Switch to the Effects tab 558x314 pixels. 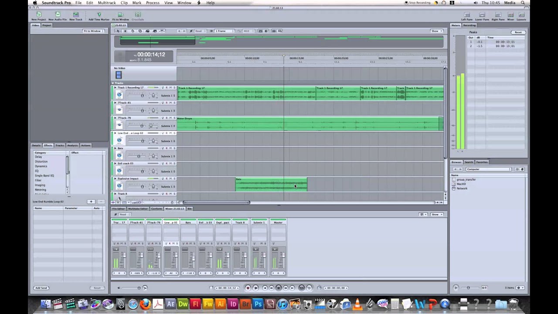pyautogui.click(x=48, y=145)
